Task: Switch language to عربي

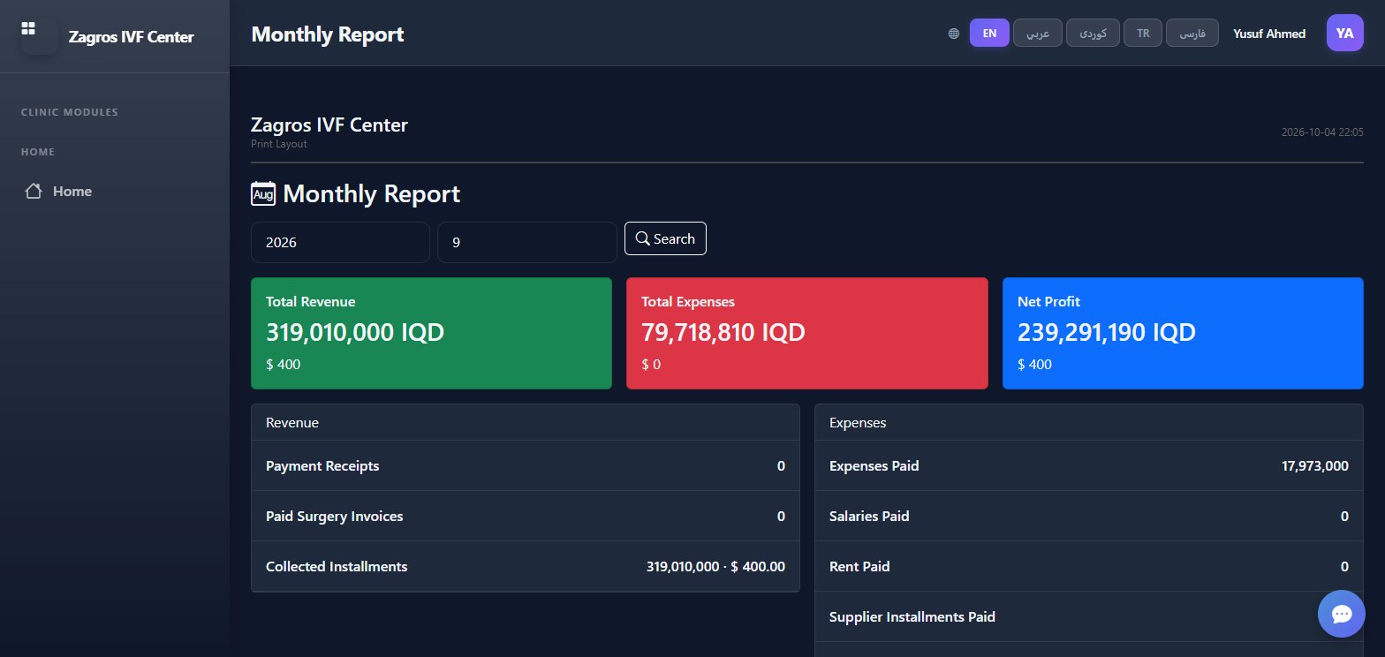Action: coord(1038,34)
